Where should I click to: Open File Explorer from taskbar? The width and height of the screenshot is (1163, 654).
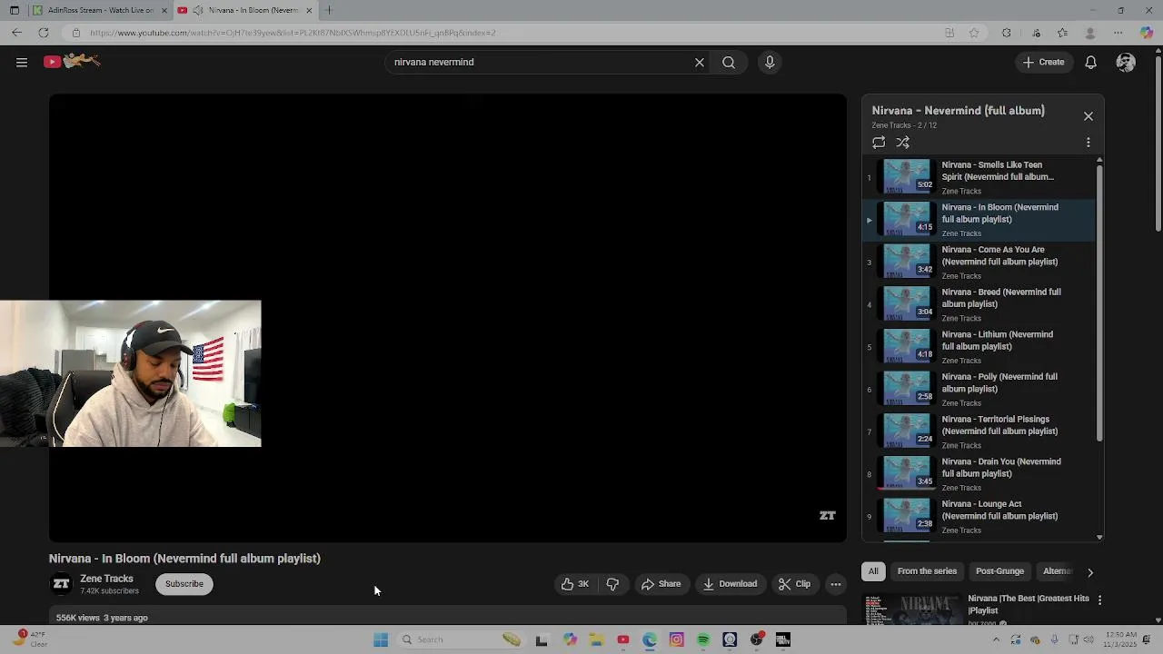pos(596,639)
